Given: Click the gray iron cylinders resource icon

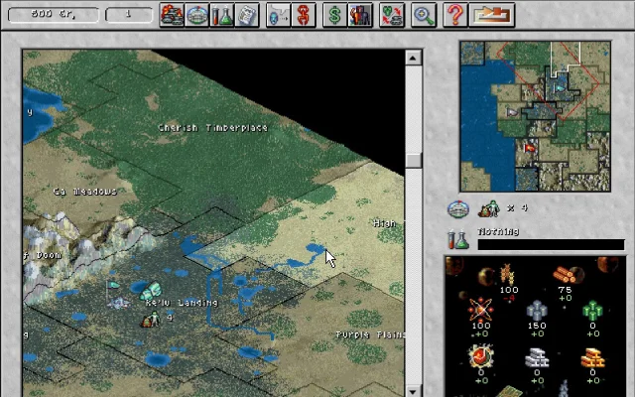Looking at the screenshot, I should tap(537, 311).
